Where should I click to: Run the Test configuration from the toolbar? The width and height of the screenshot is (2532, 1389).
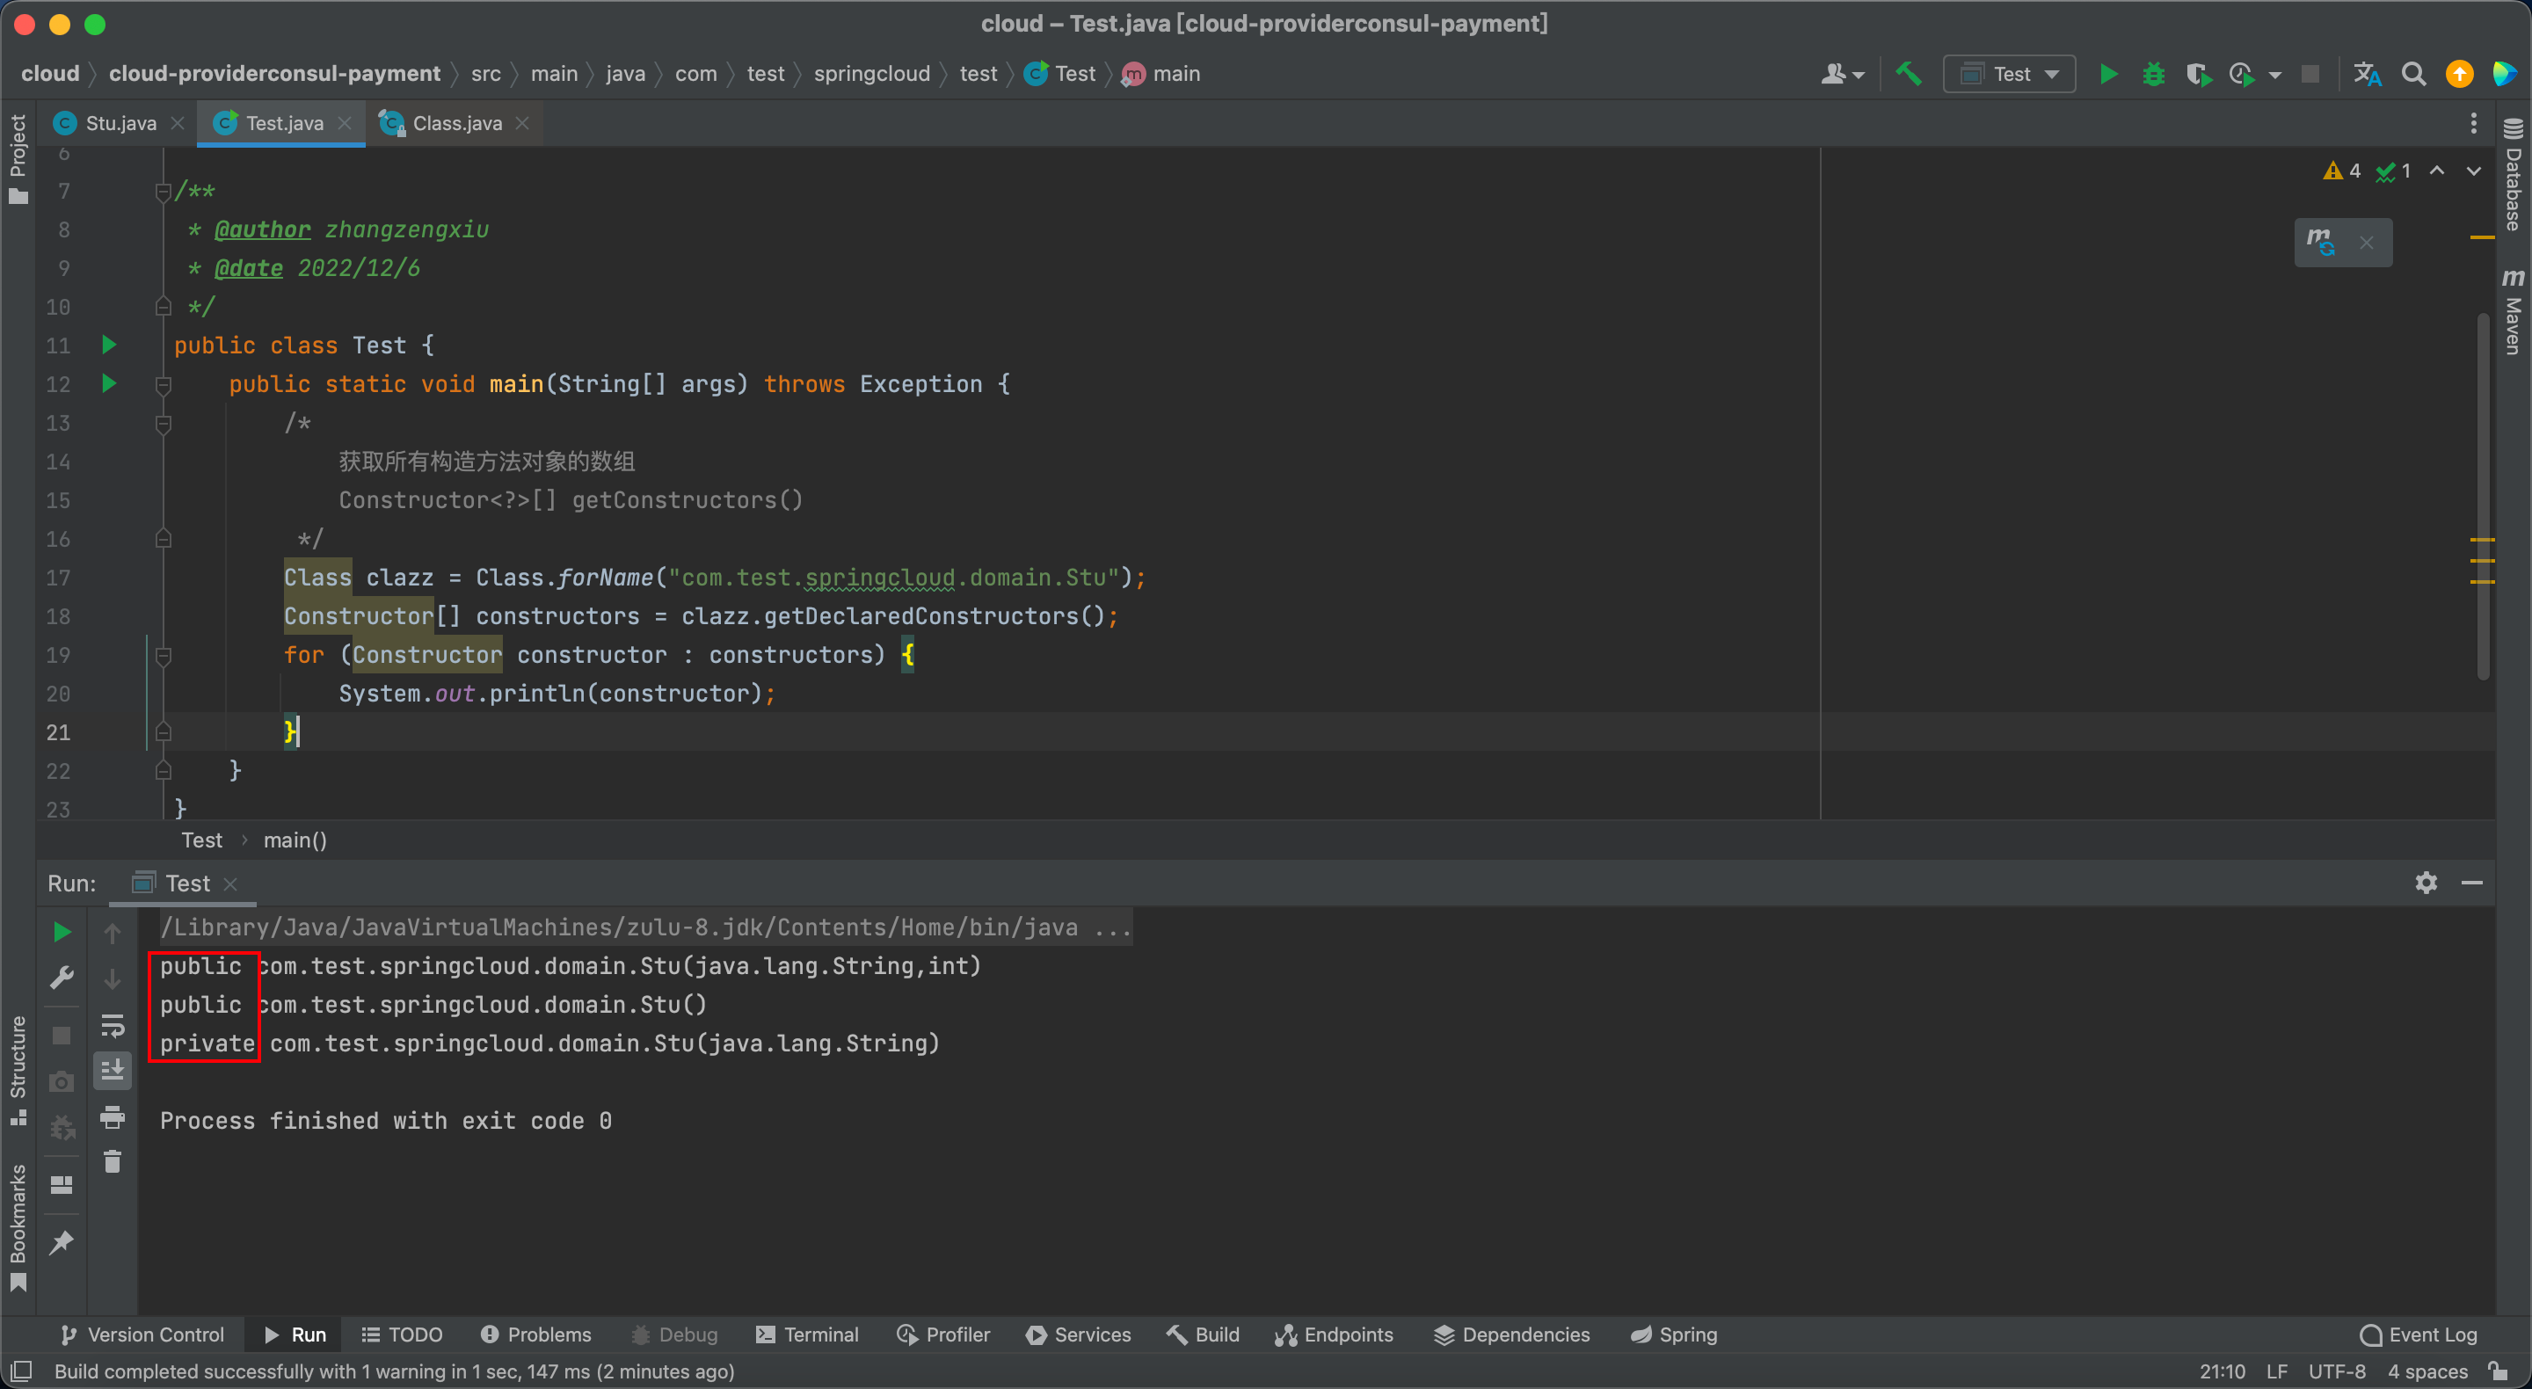click(2107, 74)
